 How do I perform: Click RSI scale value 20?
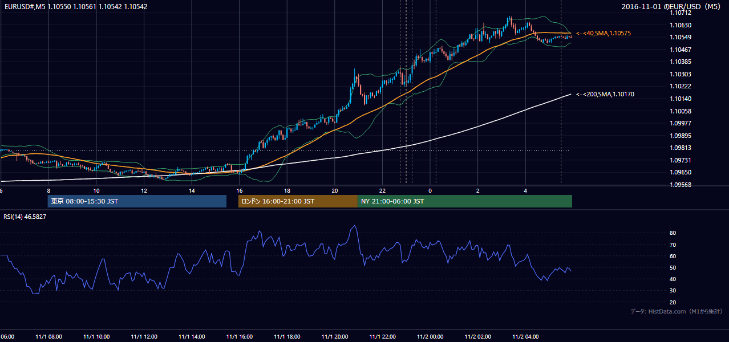coord(673,302)
